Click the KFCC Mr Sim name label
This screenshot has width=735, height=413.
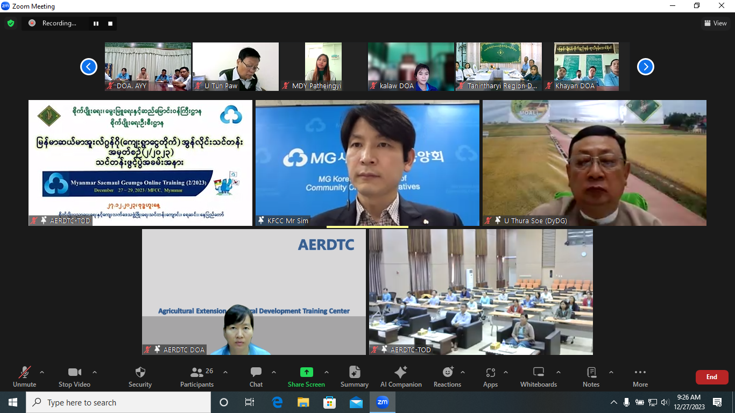288,220
